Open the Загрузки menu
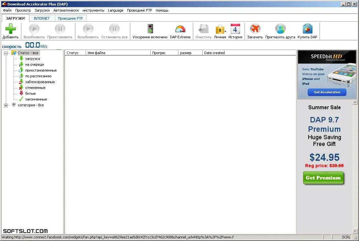The width and height of the screenshot is (359, 241). pyautogui.click(x=42, y=10)
